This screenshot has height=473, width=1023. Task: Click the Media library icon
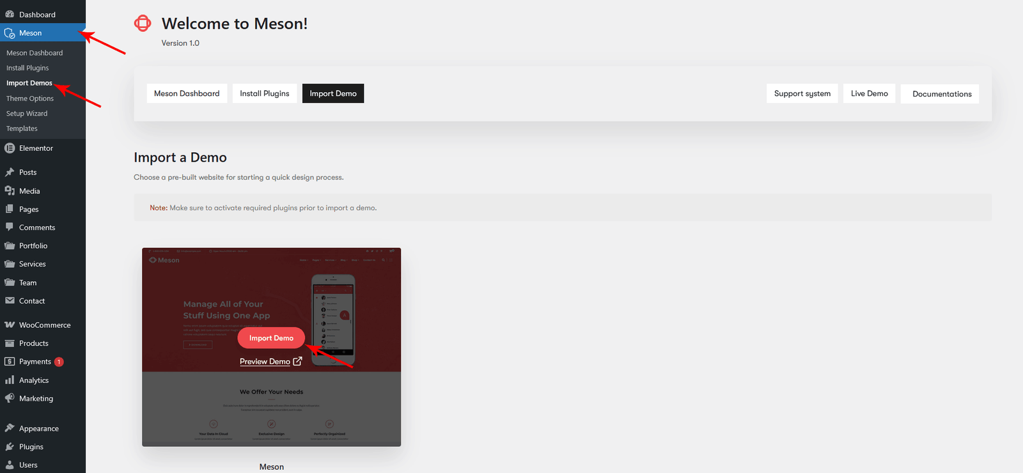[x=10, y=190]
